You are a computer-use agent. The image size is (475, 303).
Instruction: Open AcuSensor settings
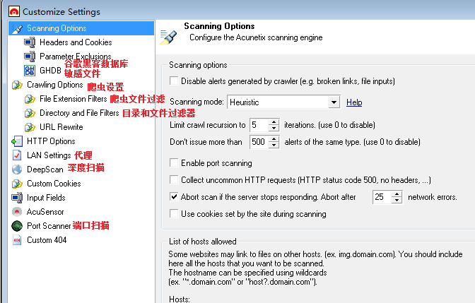click(45, 212)
